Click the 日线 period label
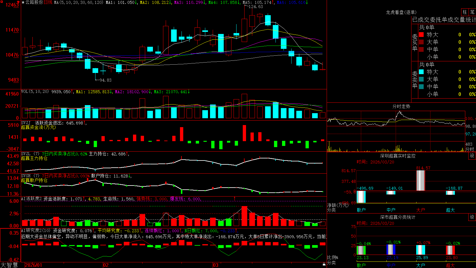 coord(48,2)
